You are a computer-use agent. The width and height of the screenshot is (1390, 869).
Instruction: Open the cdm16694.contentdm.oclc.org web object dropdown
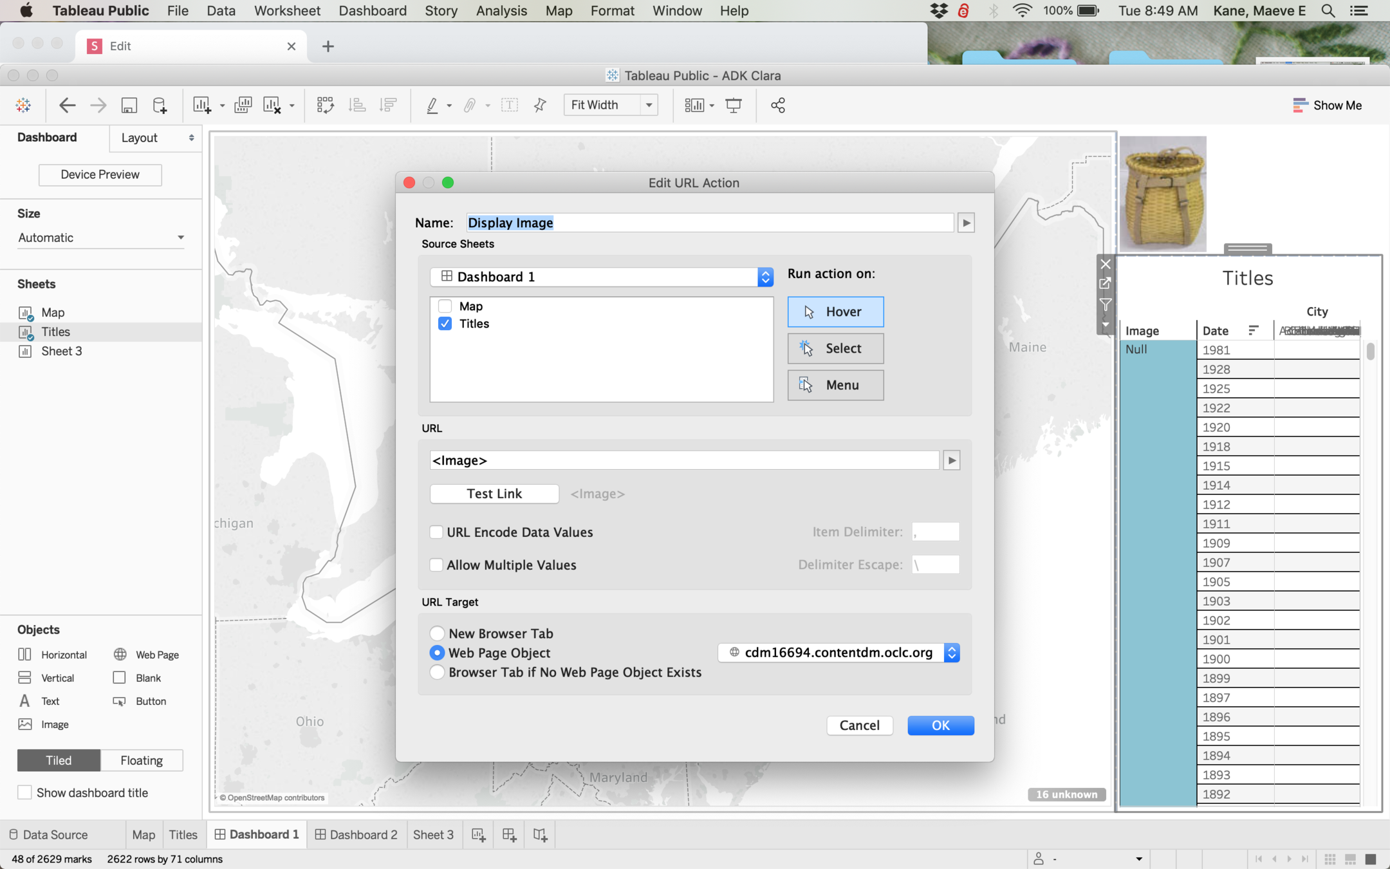pyautogui.click(x=951, y=653)
